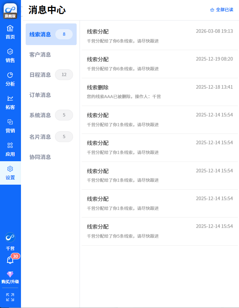
Task: Open 线索分配 message dated 2026-03-08
Action: pos(159,36)
